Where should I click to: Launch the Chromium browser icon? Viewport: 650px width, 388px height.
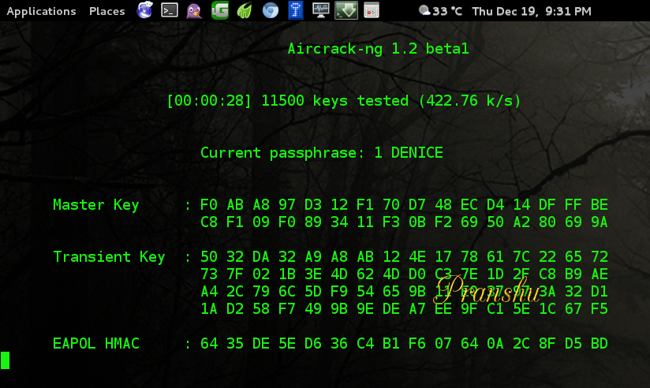click(271, 10)
